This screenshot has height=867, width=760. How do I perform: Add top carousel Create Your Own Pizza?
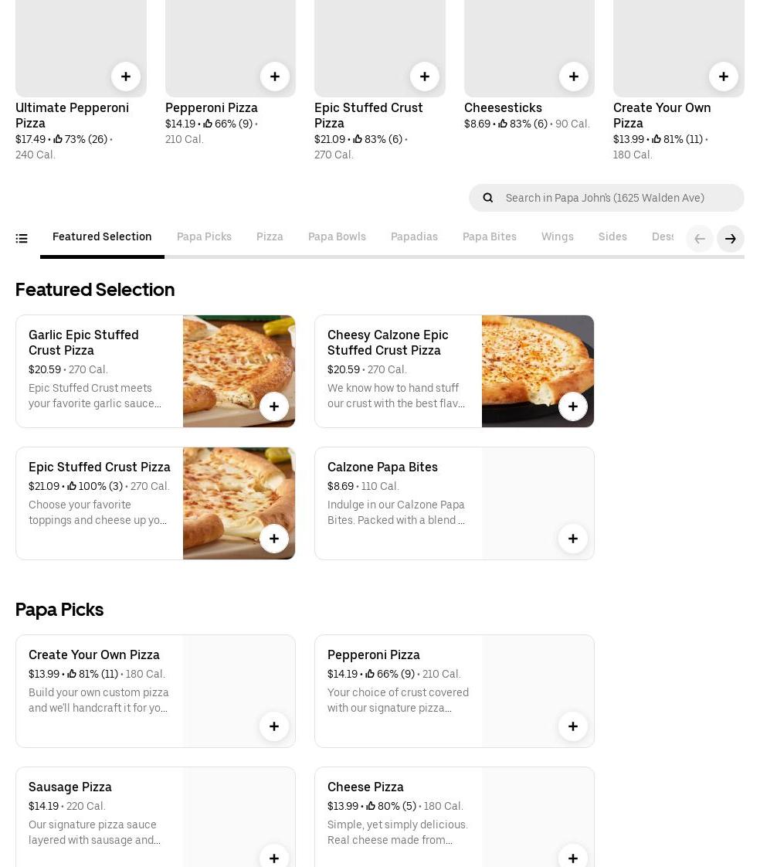click(723, 76)
